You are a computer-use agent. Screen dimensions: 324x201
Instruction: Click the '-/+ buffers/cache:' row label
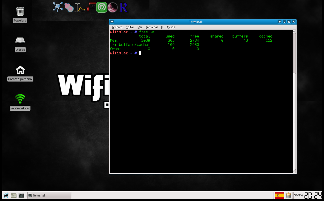pyautogui.click(x=130, y=45)
